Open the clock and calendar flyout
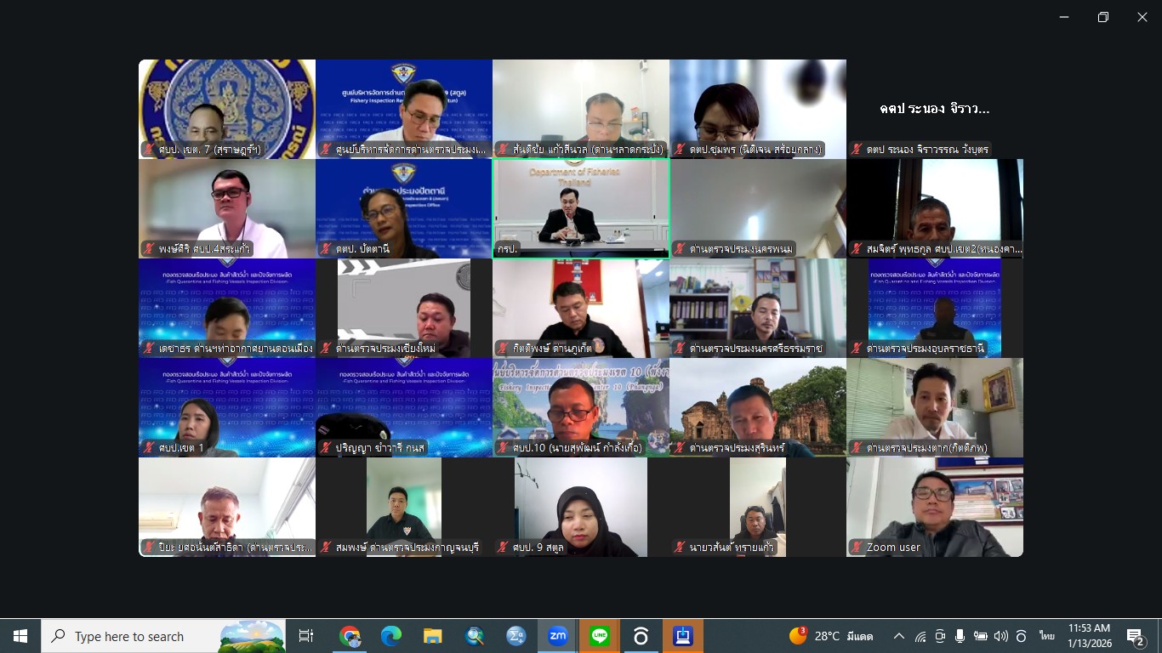The height and width of the screenshot is (653, 1162). click(x=1090, y=636)
